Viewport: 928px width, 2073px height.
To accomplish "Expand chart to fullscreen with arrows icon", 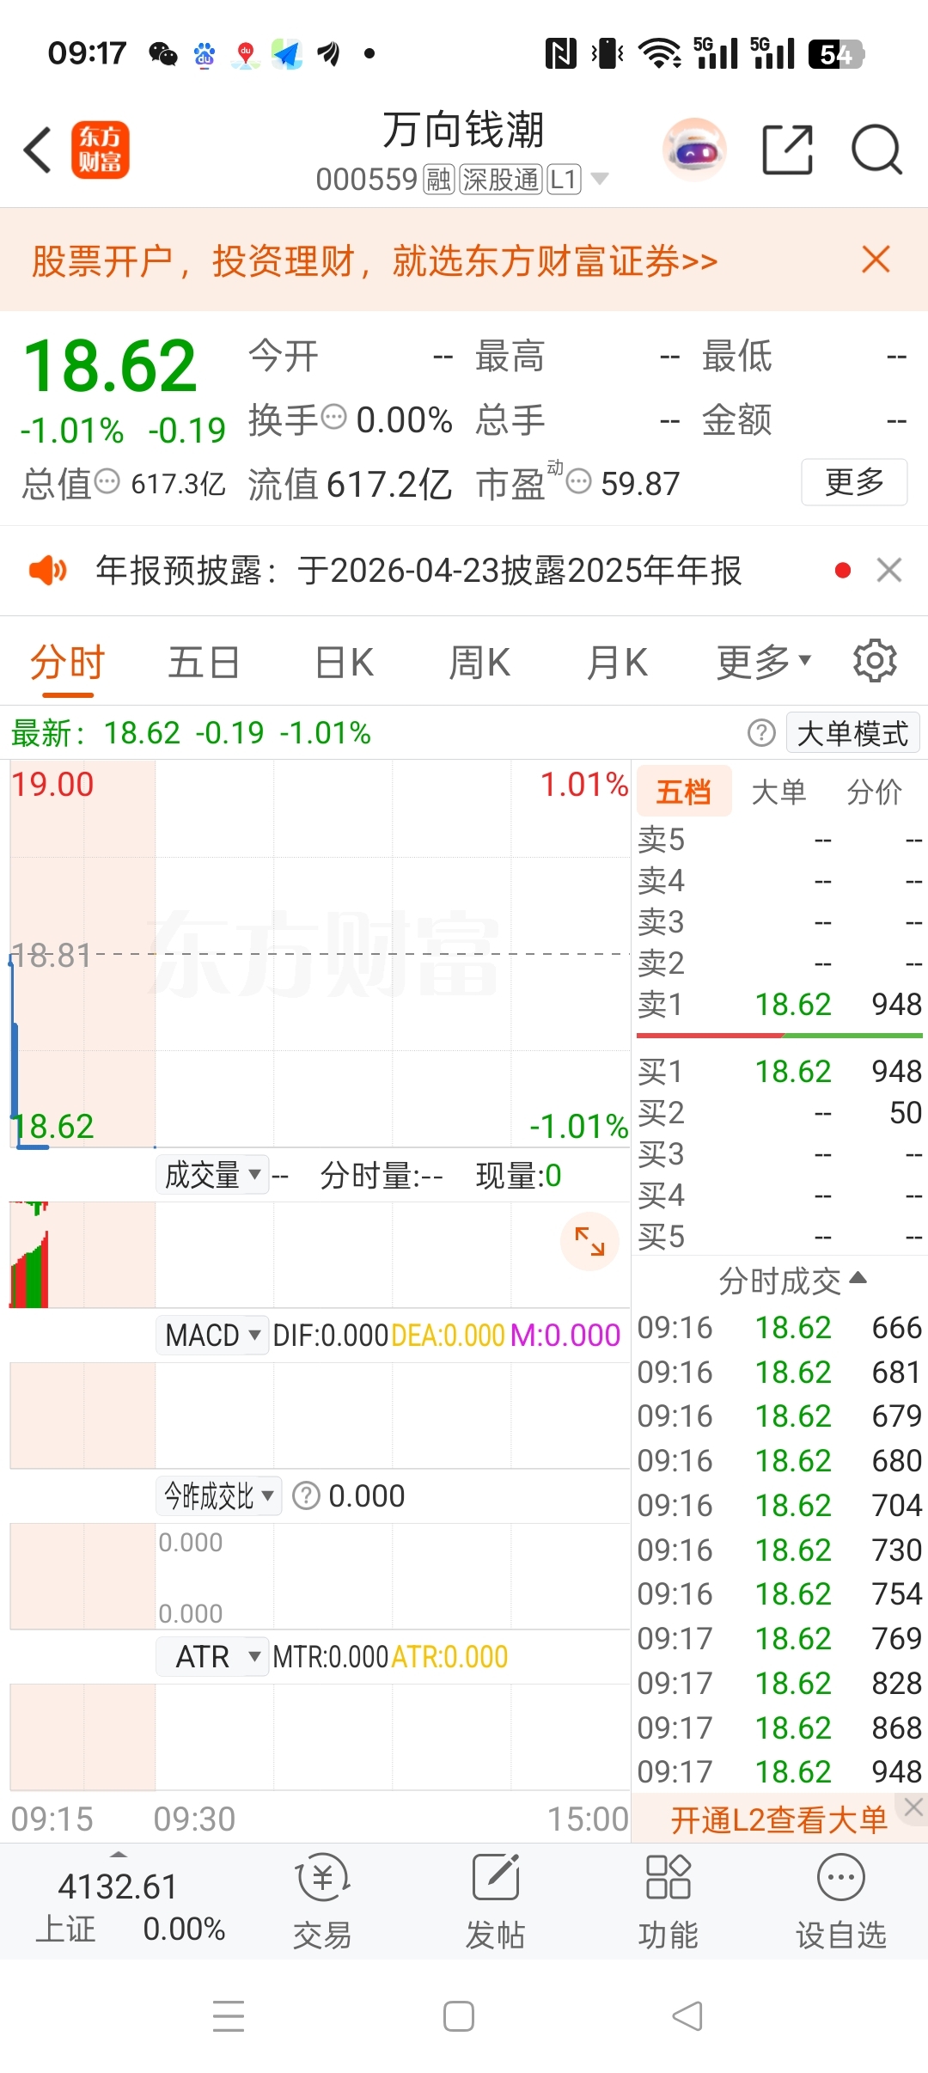I will pyautogui.click(x=589, y=1241).
